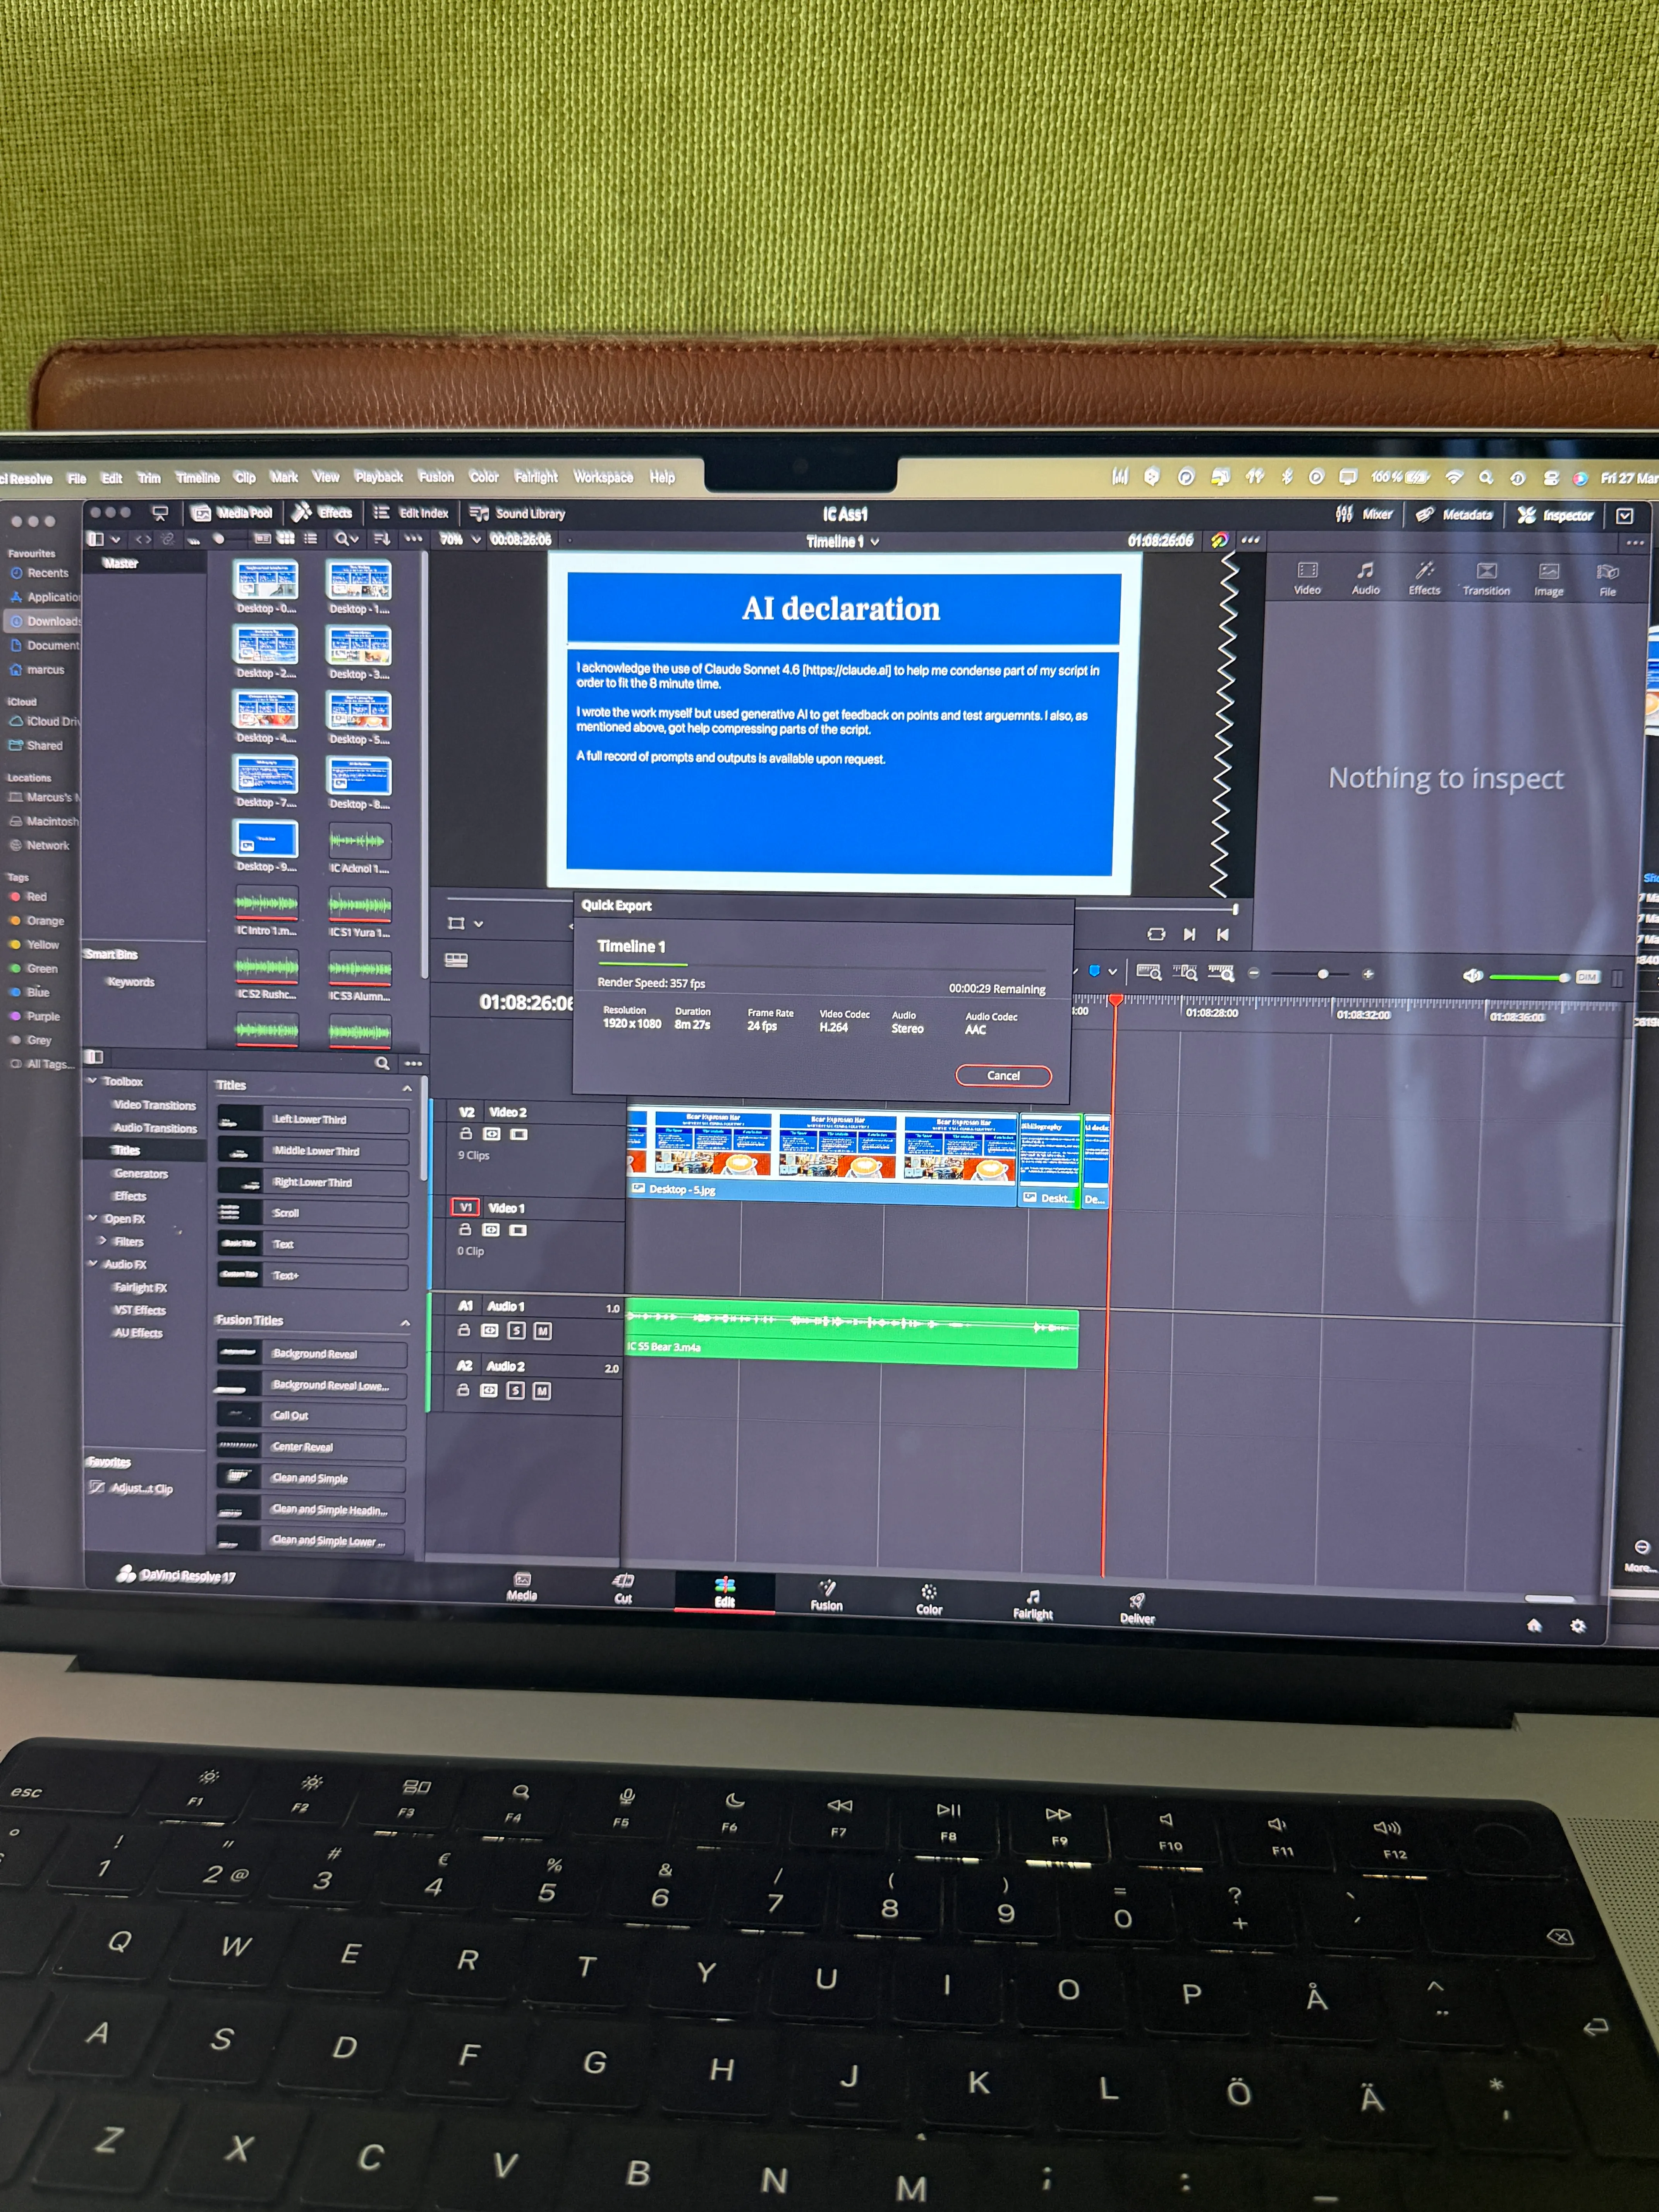Show the audio Mixer panel
This screenshot has width=1659, height=2212.
(1364, 514)
